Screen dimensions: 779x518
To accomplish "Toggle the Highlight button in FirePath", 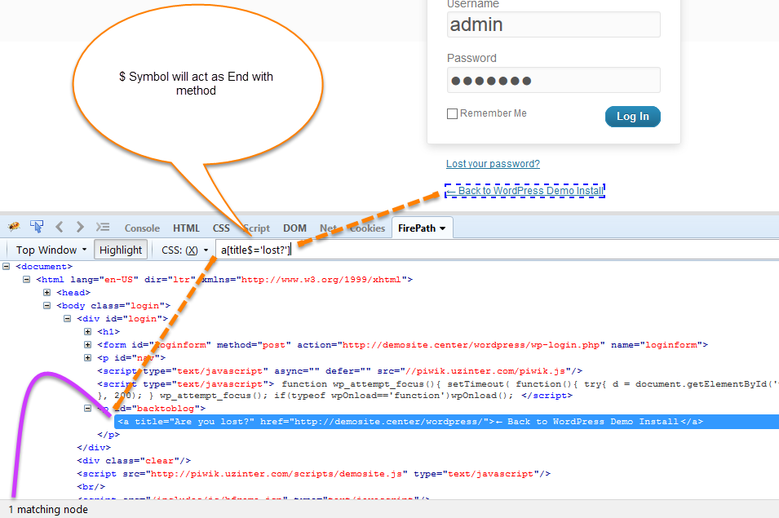I will (120, 250).
